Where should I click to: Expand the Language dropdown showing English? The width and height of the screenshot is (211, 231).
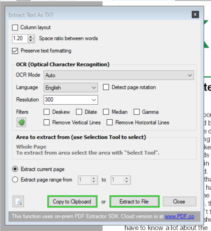pos(71,87)
